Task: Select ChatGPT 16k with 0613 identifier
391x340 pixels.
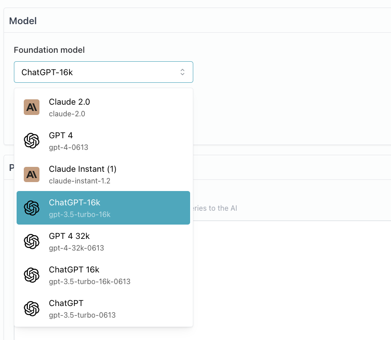Action: coord(103,275)
